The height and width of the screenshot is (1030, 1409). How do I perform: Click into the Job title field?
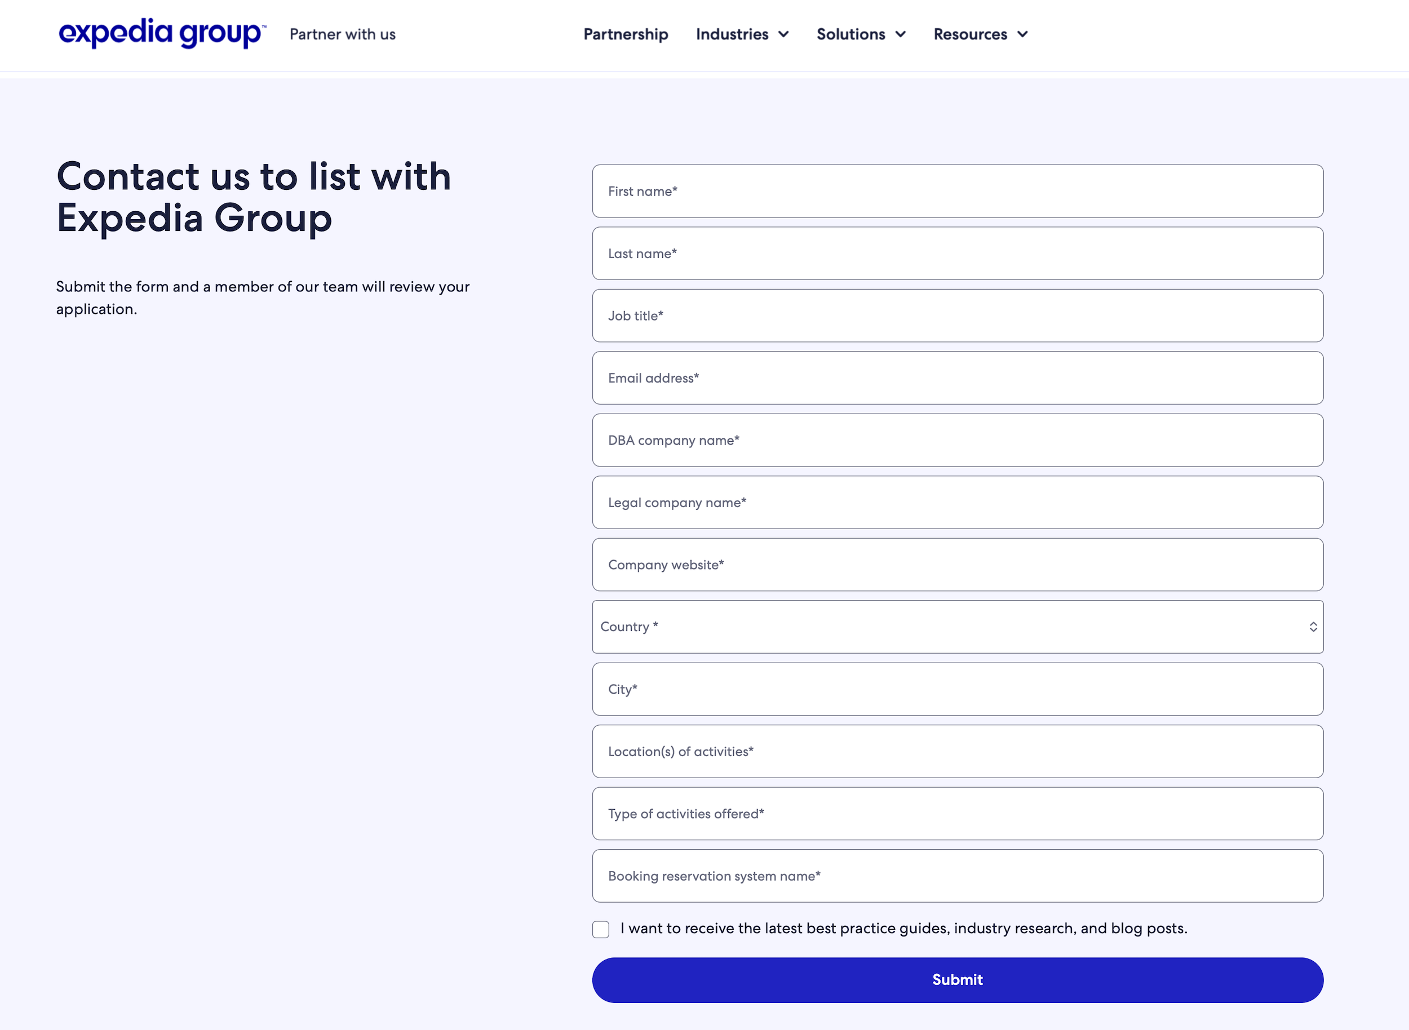957,316
